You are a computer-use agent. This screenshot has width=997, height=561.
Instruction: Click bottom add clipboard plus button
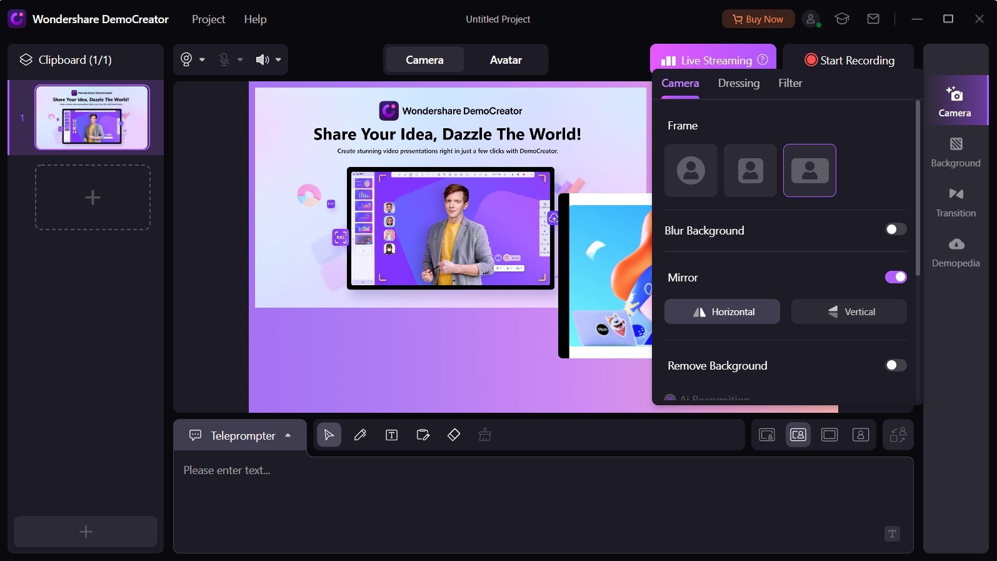point(86,532)
